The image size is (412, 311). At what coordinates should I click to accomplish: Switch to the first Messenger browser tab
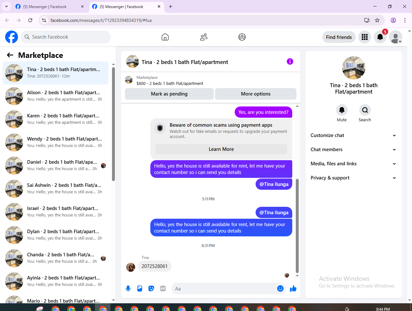click(x=50, y=6)
